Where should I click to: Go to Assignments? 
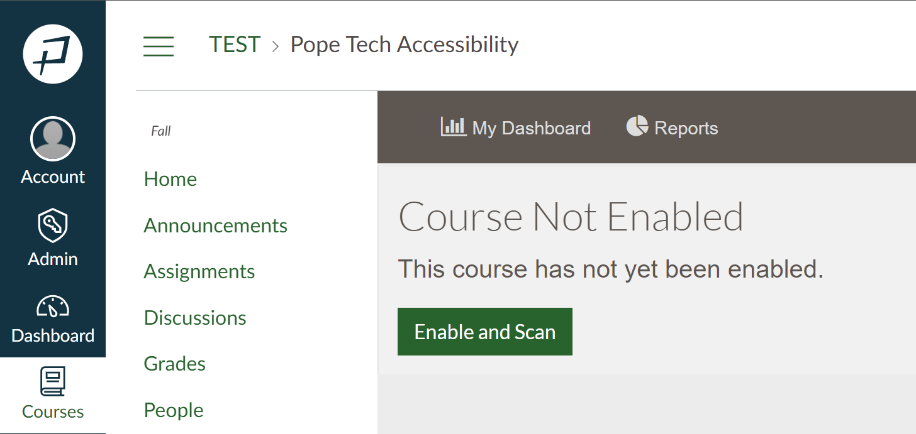pos(199,271)
